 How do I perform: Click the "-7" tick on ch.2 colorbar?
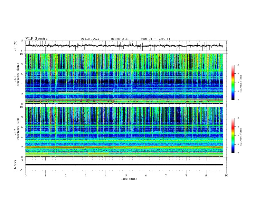point(238,153)
